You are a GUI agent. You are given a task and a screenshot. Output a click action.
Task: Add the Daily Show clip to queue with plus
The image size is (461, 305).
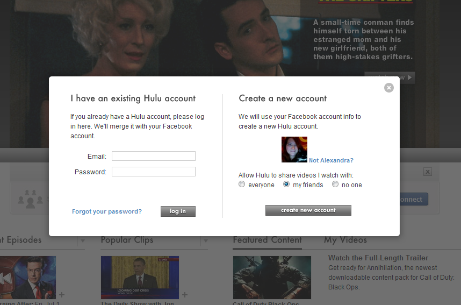pyautogui.click(x=185, y=294)
